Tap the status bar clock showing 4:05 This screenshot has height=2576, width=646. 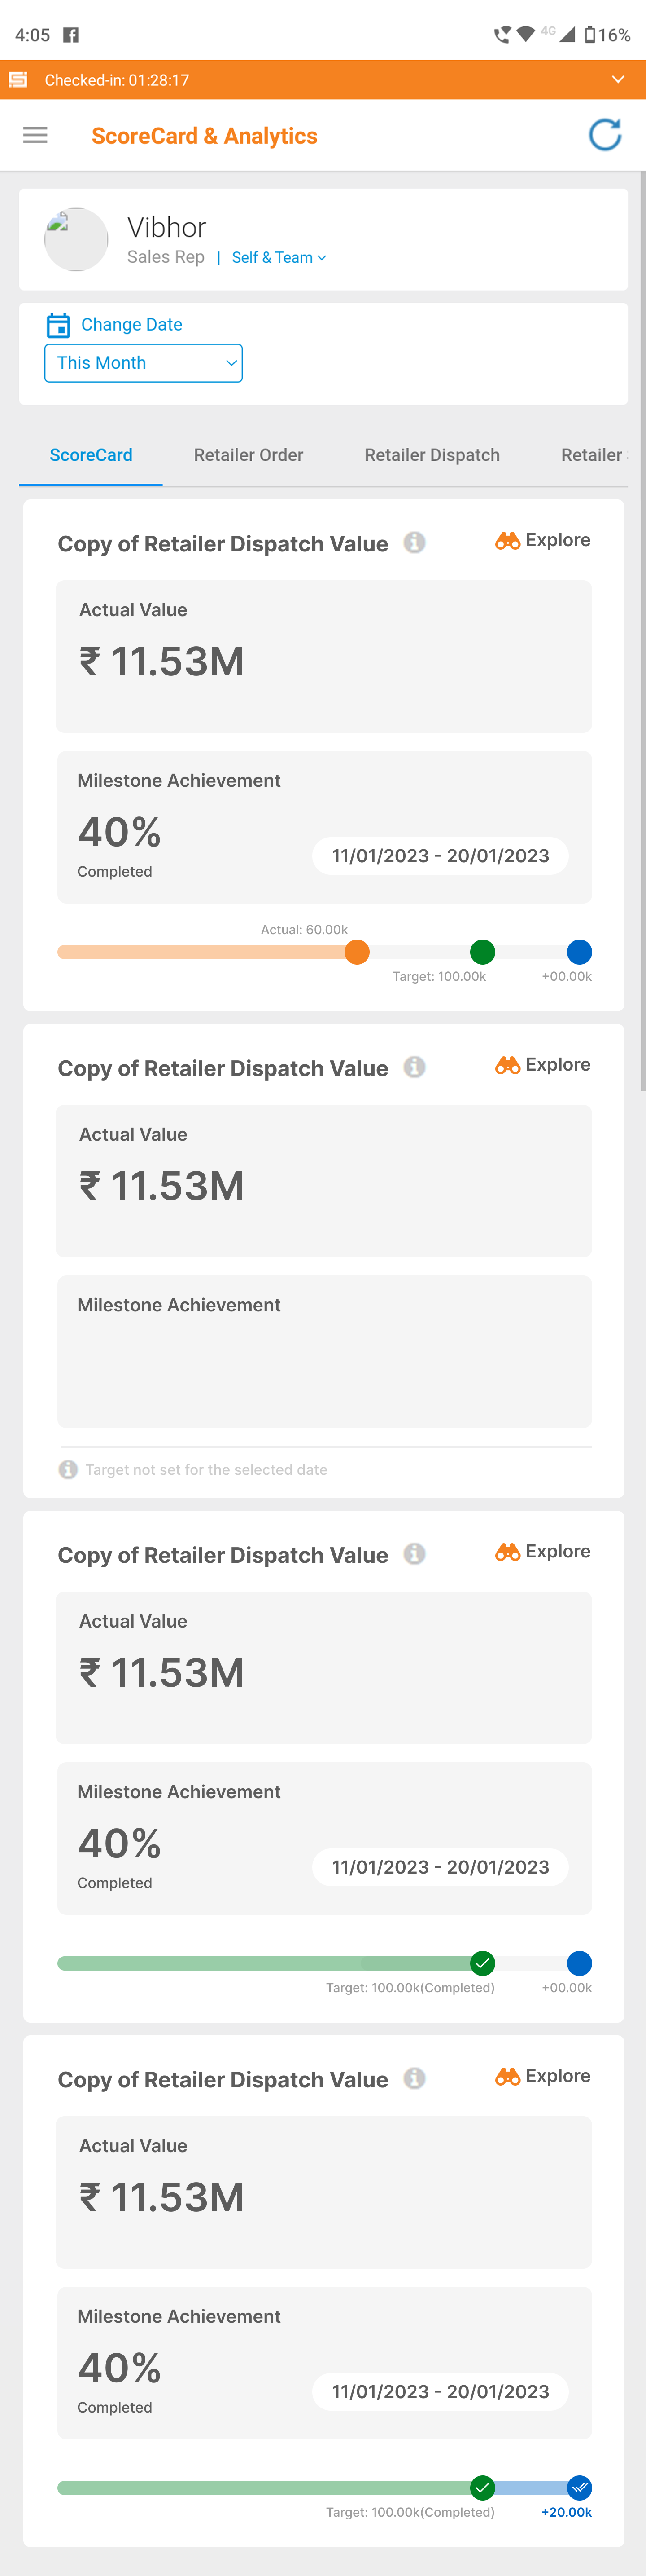click(x=33, y=35)
